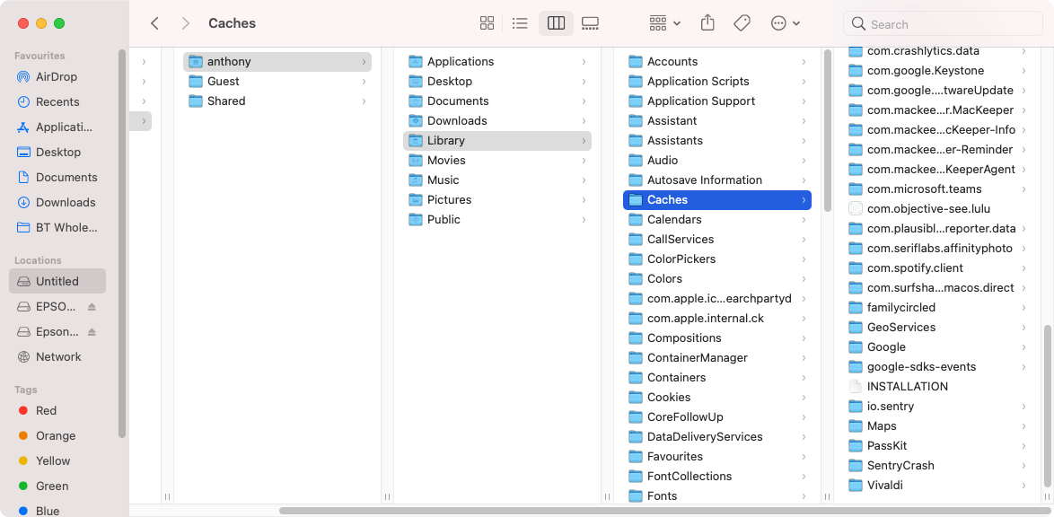Open Recents in the sidebar

(57, 101)
